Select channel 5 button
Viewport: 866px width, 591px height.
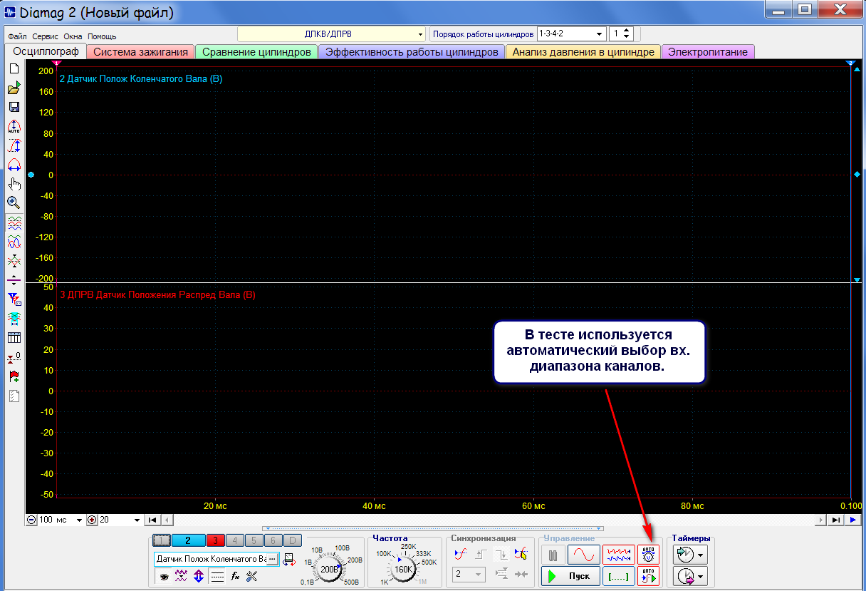254,540
